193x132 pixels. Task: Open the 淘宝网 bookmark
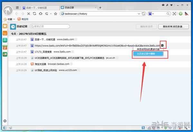pos(23,19)
